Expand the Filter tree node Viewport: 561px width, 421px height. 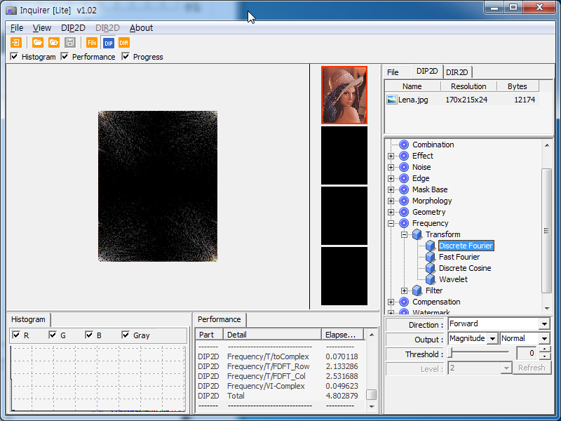point(405,290)
